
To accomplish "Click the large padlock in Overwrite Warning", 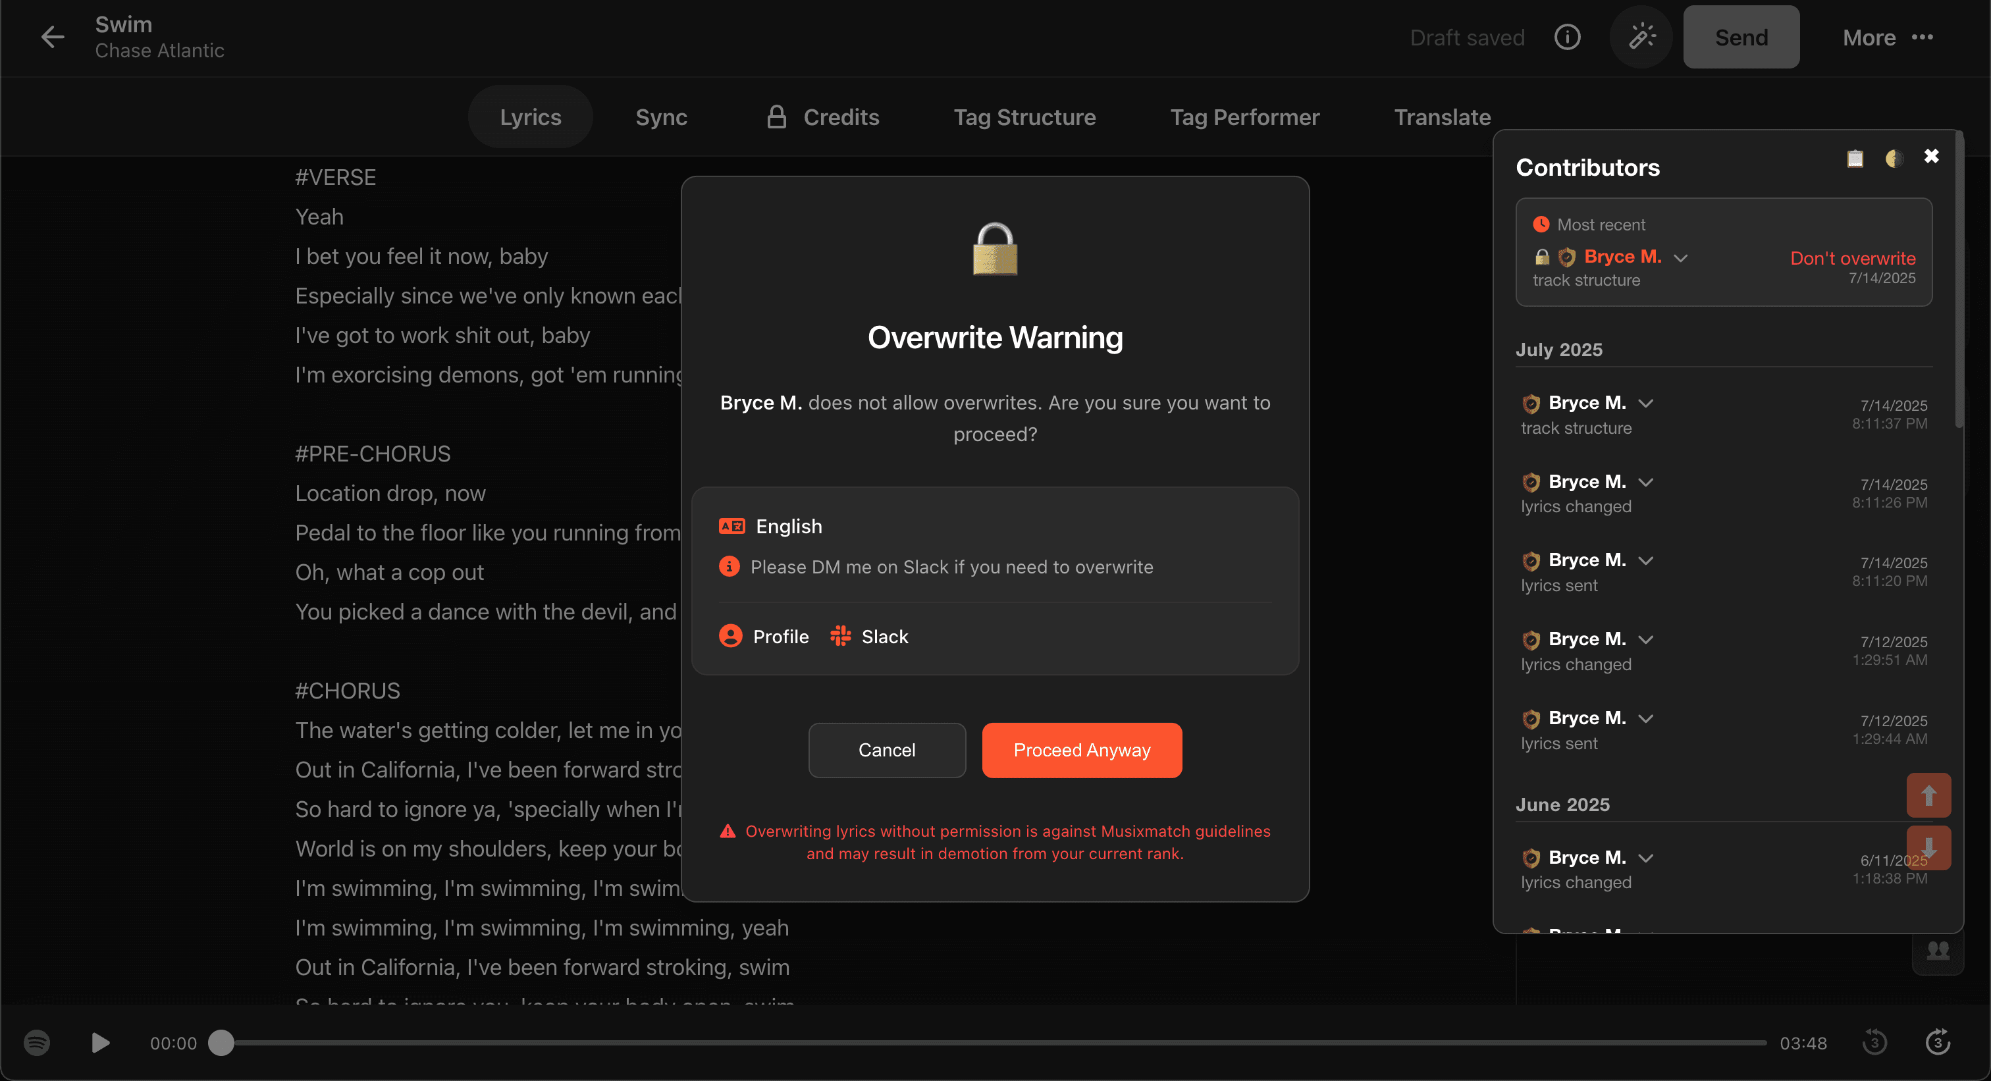I will coord(995,249).
